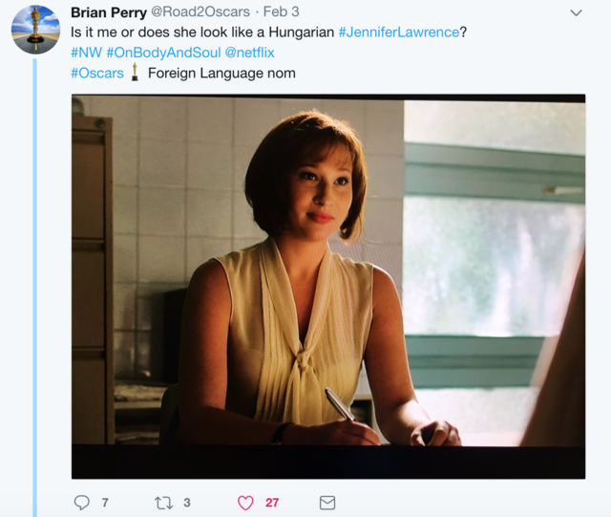Open the @netflix mention
The height and width of the screenshot is (517, 611).
tap(250, 53)
